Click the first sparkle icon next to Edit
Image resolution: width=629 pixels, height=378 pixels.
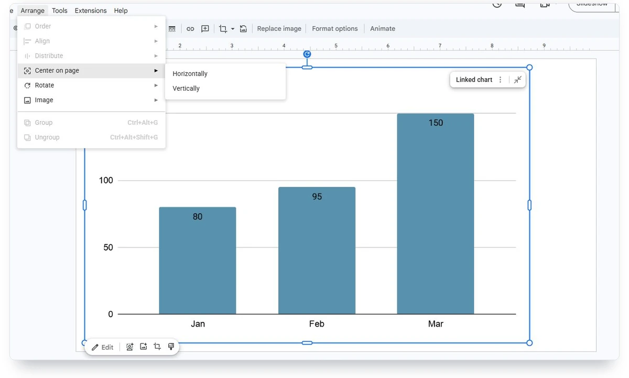click(129, 347)
